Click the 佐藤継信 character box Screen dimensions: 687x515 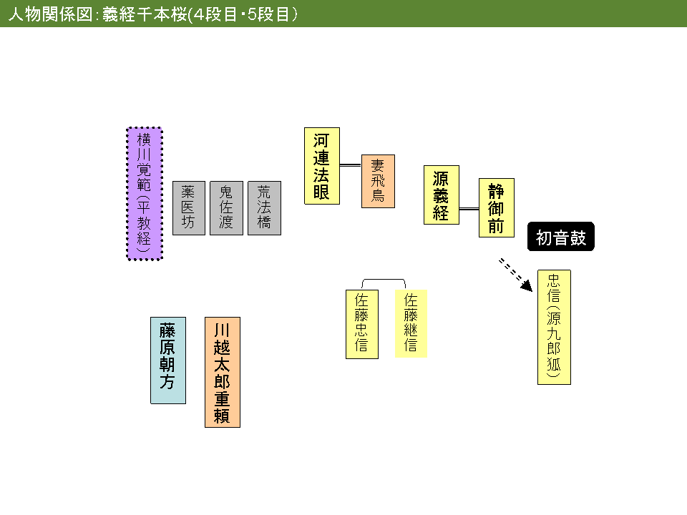411,323
